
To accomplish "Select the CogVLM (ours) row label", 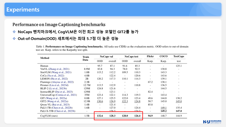I will (49, 116).
